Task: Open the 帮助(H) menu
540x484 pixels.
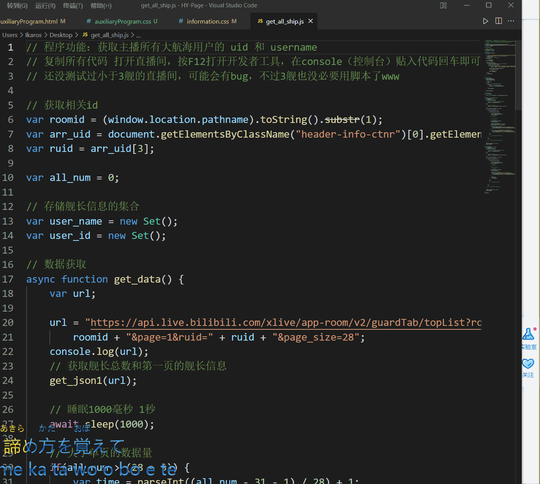Action: [x=101, y=5]
